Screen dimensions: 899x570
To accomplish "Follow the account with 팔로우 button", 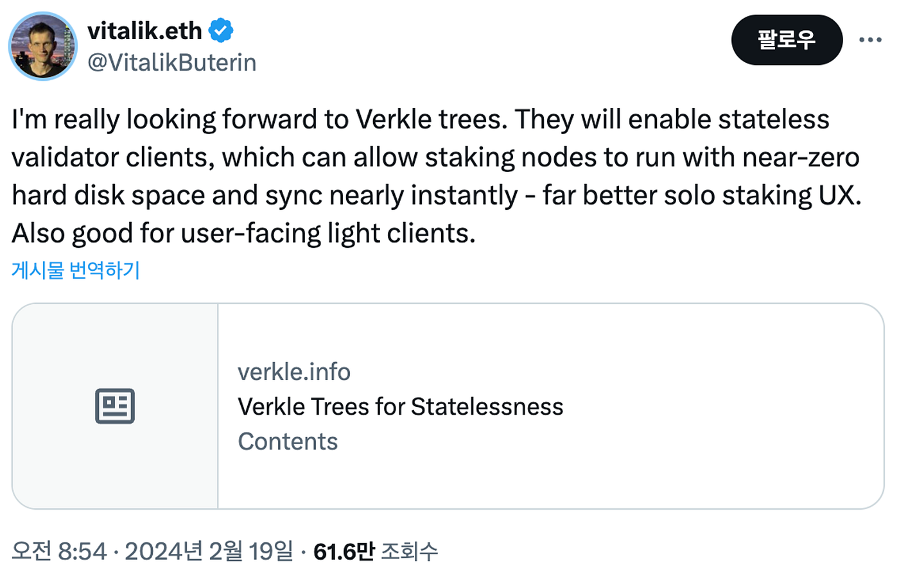I will pos(787,40).
